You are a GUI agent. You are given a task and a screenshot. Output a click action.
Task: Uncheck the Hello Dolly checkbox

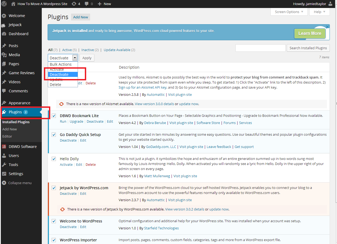click(54, 159)
